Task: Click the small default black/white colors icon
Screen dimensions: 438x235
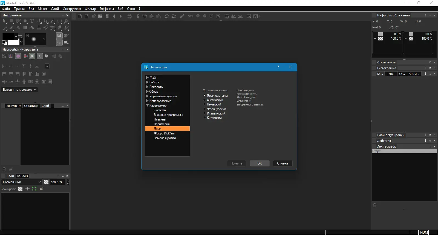Action: pyautogui.click(x=4, y=42)
